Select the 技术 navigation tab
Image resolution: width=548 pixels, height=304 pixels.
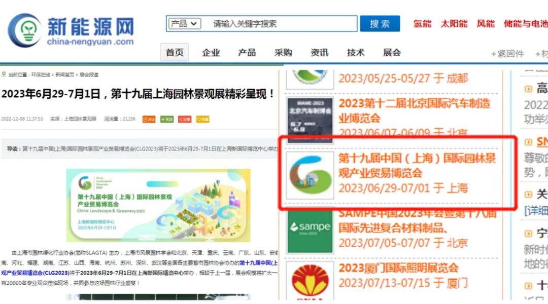click(x=356, y=53)
